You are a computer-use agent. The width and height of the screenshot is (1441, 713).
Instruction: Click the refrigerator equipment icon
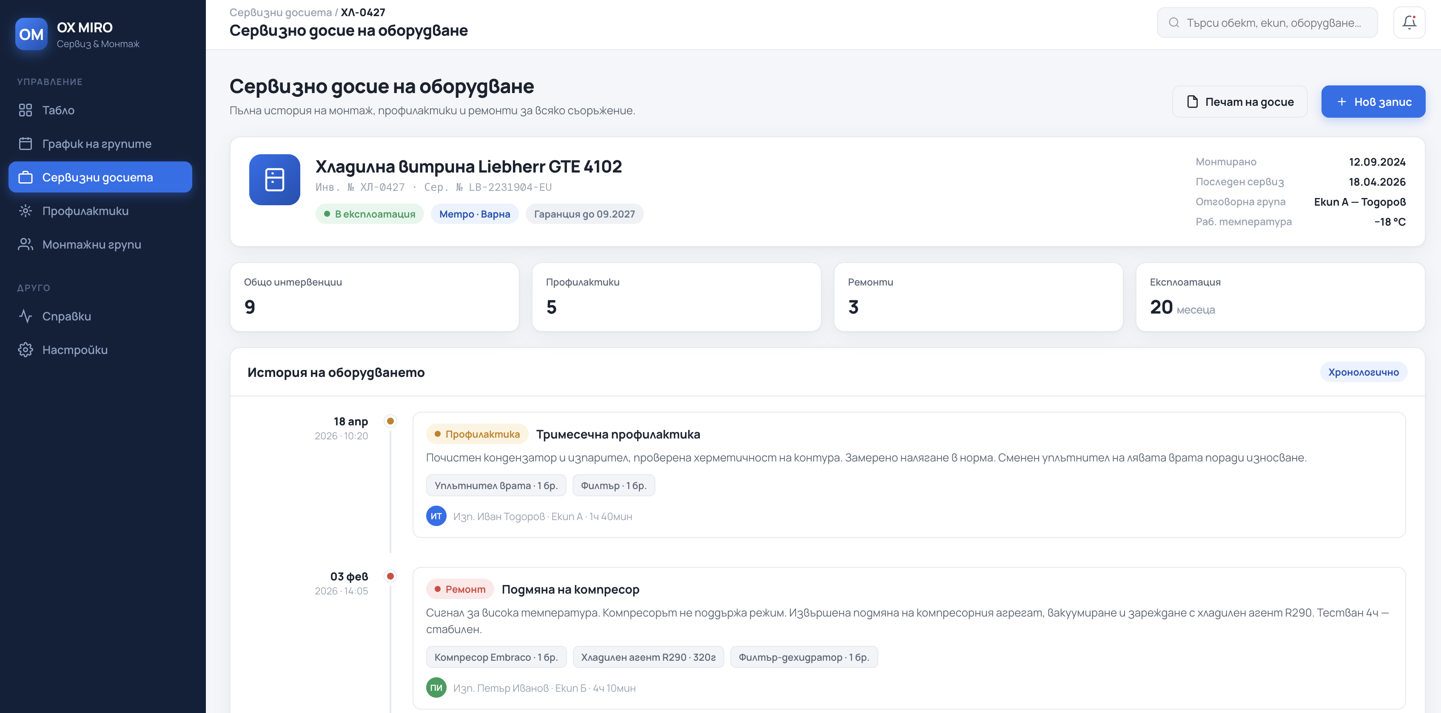coord(274,179)
